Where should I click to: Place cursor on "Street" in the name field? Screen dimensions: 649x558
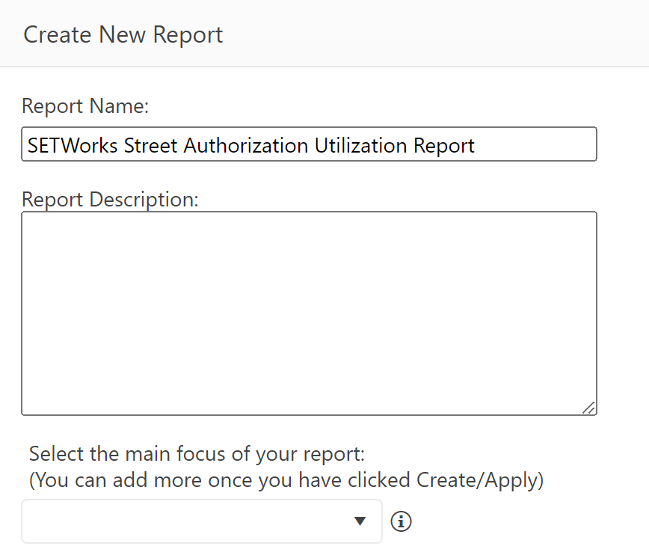point(150,145)
